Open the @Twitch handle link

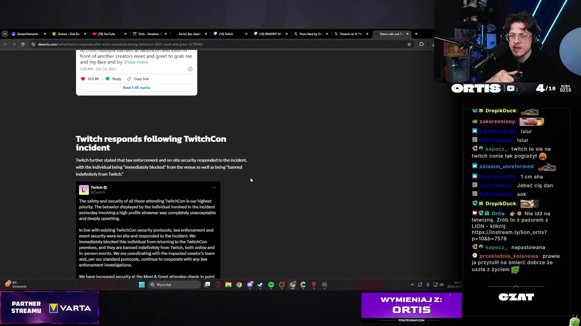pos(98,192)
